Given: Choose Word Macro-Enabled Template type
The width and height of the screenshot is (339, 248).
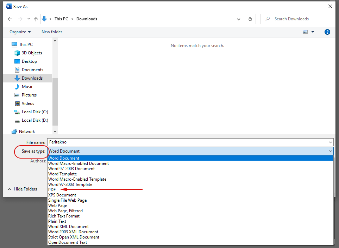Looking at the screenshot, I should pyautogui.click(x=190, y=179).
